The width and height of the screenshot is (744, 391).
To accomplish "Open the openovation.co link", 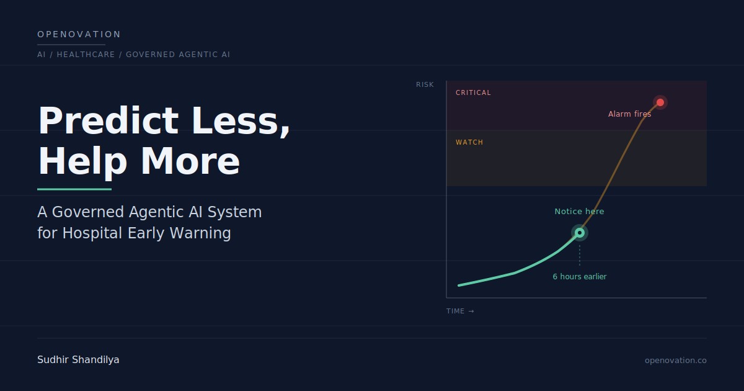I will (x=675, y=361).
